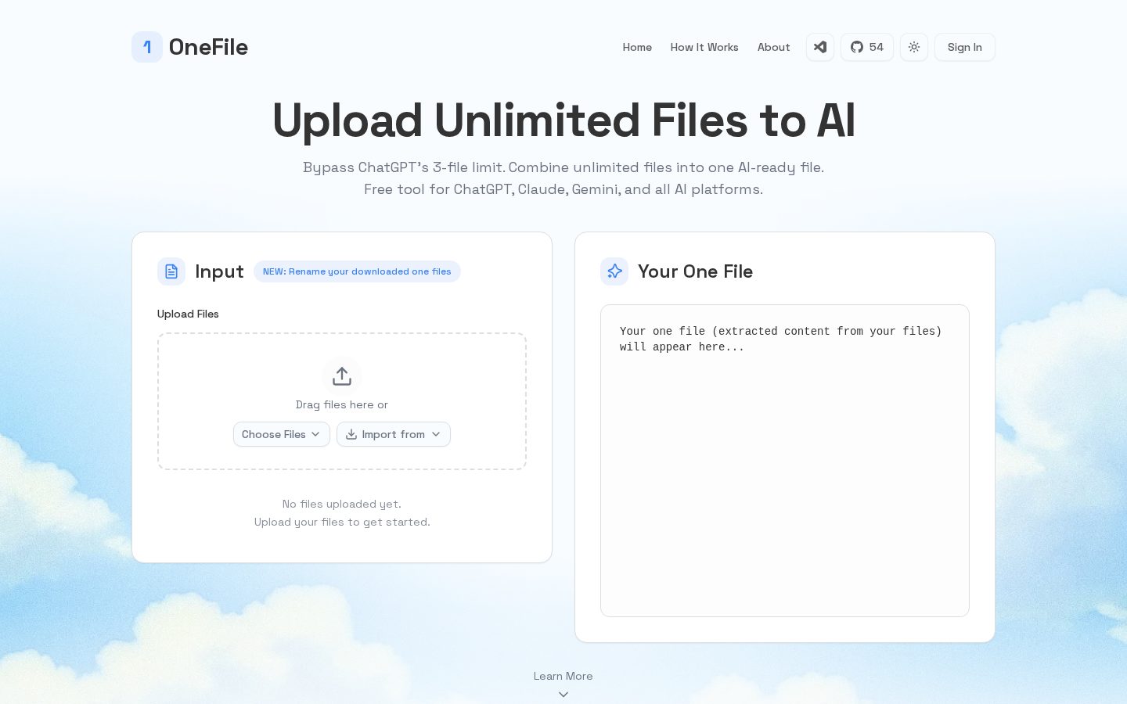Click the 'Free tool for ChatGPT, Claude, Gemini' line
Screen dimensions: 1127x704
coord(563,189)
